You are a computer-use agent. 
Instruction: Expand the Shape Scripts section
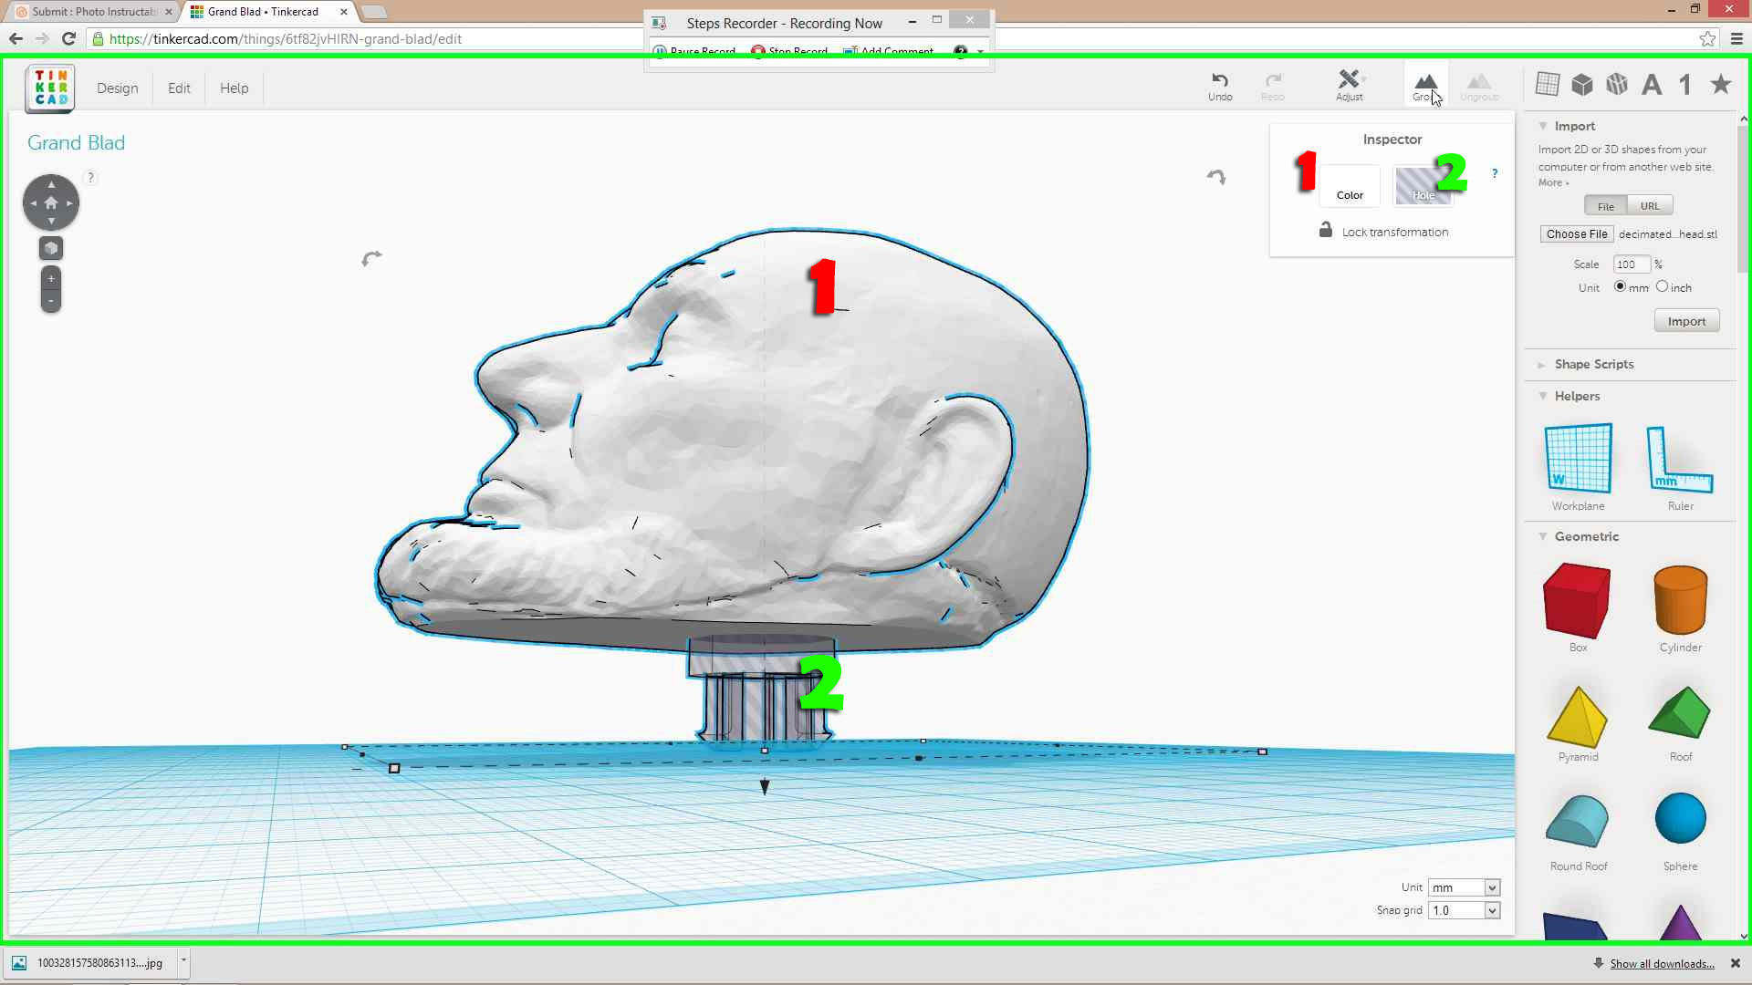click(1542, 365)
